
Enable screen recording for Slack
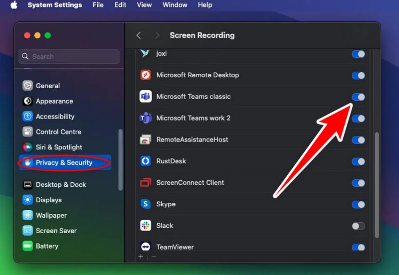click(358, 226)
